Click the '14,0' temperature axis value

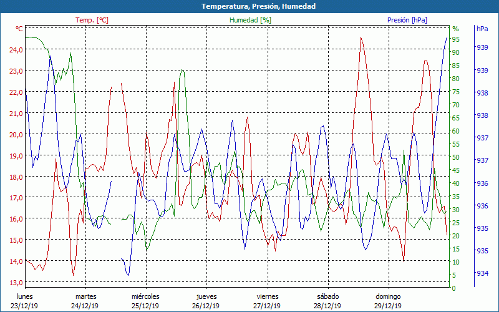coord(16,261)
